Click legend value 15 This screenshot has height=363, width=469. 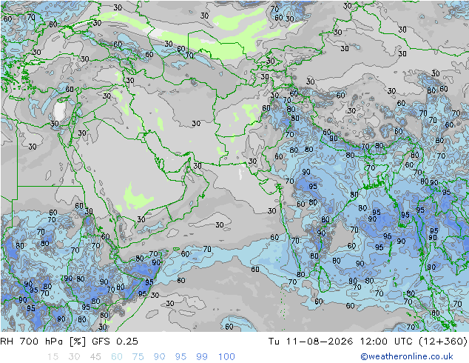(x=53, y=357)
